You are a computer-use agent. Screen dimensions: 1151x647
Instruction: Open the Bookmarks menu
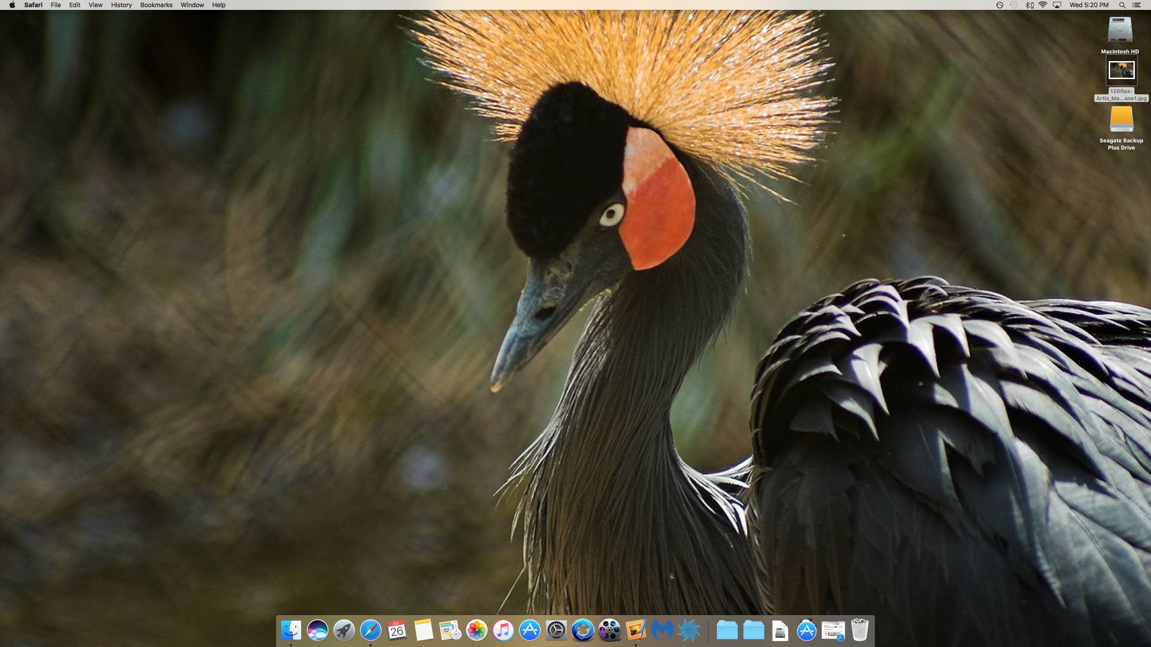(156, 5)
